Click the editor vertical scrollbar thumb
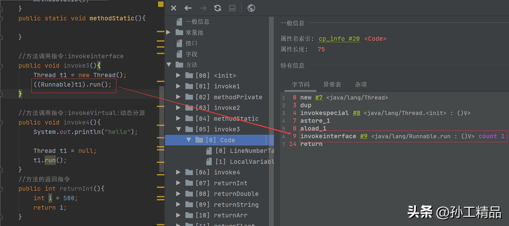 tap(162, 129)
